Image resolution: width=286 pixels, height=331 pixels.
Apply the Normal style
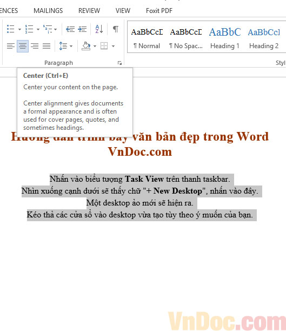147,38
